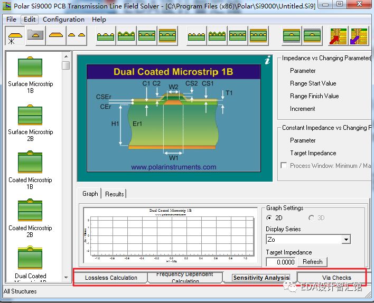Select Coated Microstrip 1B structure
This screenshot has width=374, height=303.
pos(30,170)
